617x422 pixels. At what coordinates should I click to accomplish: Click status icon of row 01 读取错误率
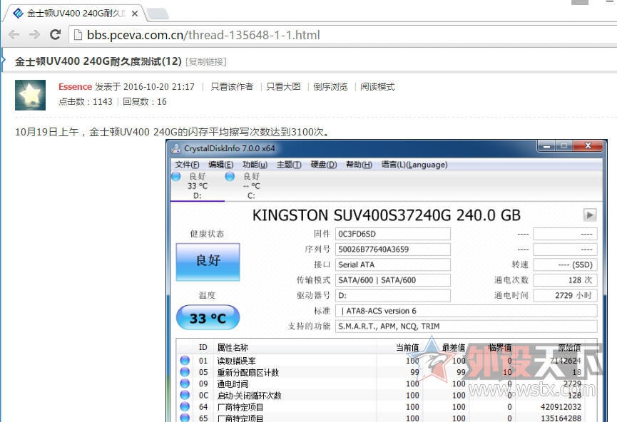tap(185, 360)
